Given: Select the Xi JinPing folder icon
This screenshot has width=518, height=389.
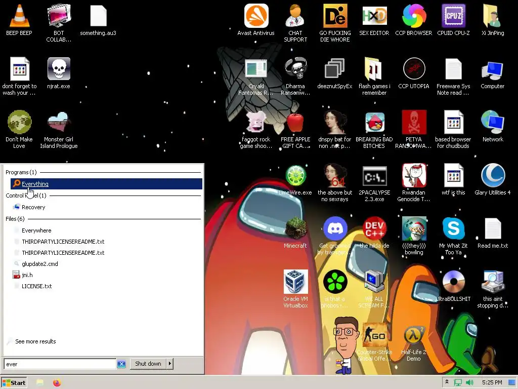Looking at the screenshot, I should [x=493, y=20].
